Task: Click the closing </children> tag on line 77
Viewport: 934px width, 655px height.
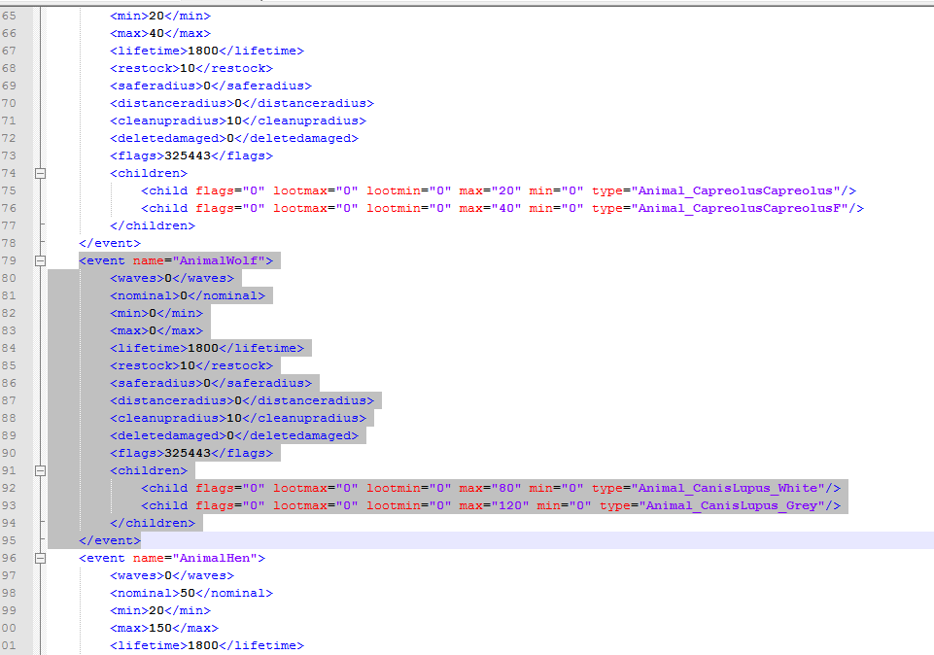Action: (153, 226)
